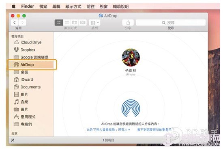The width and height of the screenshot is (223, 149).
Task: Open the 視窗 menu
Action: click(x=103, y=6)
